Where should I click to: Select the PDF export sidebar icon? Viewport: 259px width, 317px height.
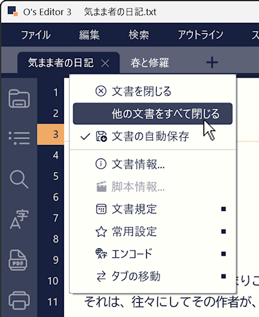point(18,260)
